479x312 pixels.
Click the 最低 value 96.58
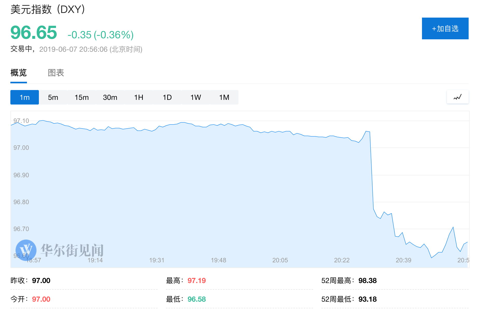click(196, 299)
